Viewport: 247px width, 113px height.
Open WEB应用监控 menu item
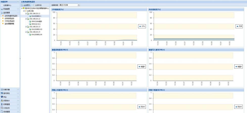coord(9,21)
